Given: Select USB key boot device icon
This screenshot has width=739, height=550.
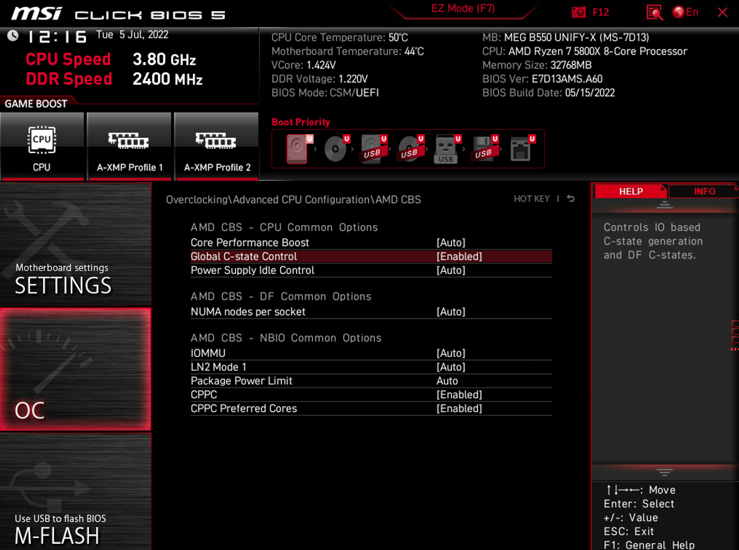Looking at the screenshot, I should 448,149.
